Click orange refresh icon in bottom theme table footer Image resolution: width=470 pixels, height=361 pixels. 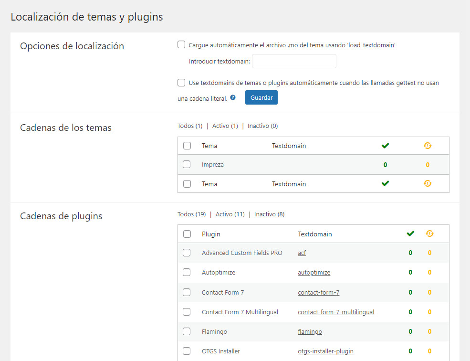(x=428, y=183)
